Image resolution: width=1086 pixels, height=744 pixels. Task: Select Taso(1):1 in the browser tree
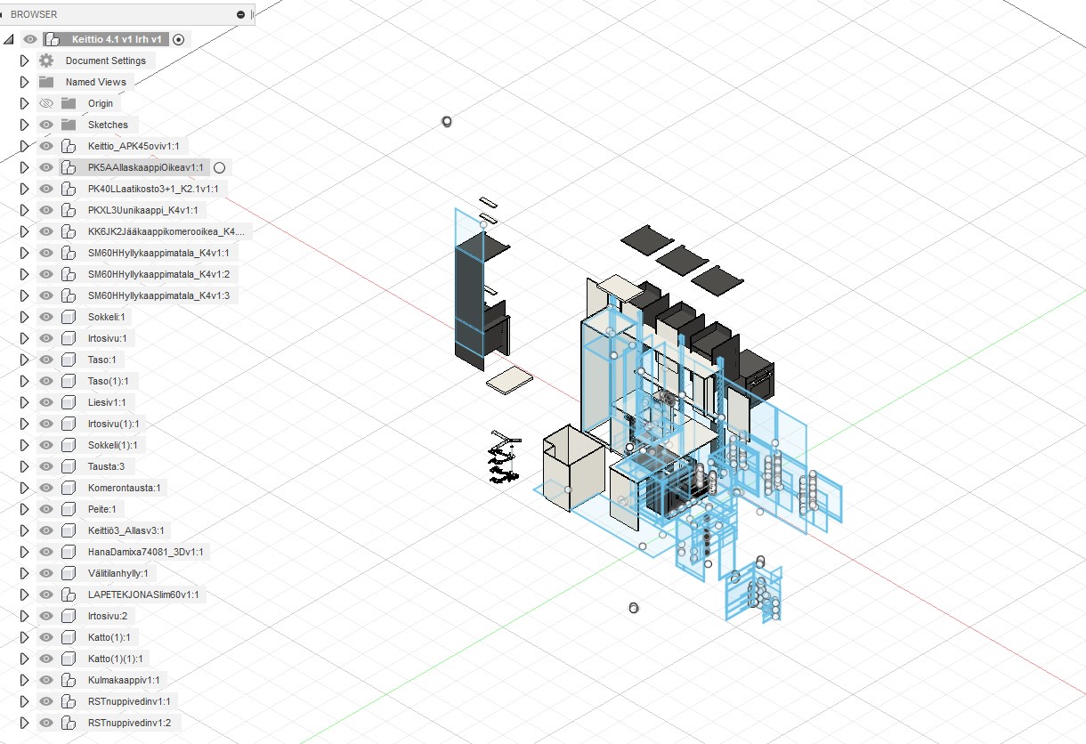click(106, 381)
